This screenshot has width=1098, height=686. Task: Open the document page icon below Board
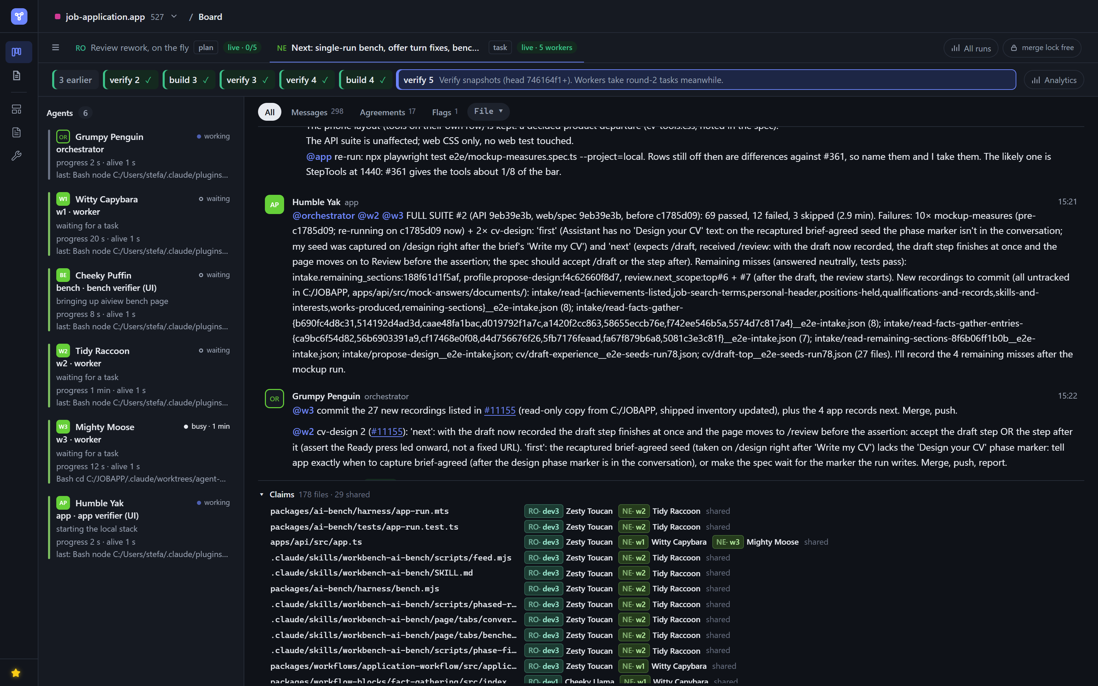point(17,75)
